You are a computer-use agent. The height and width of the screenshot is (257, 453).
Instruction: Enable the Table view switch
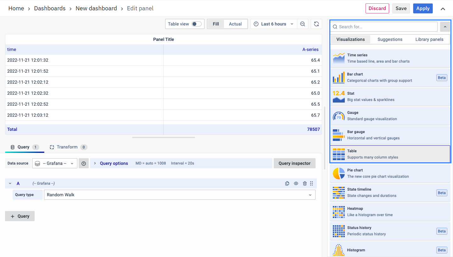tap(197, 24)
